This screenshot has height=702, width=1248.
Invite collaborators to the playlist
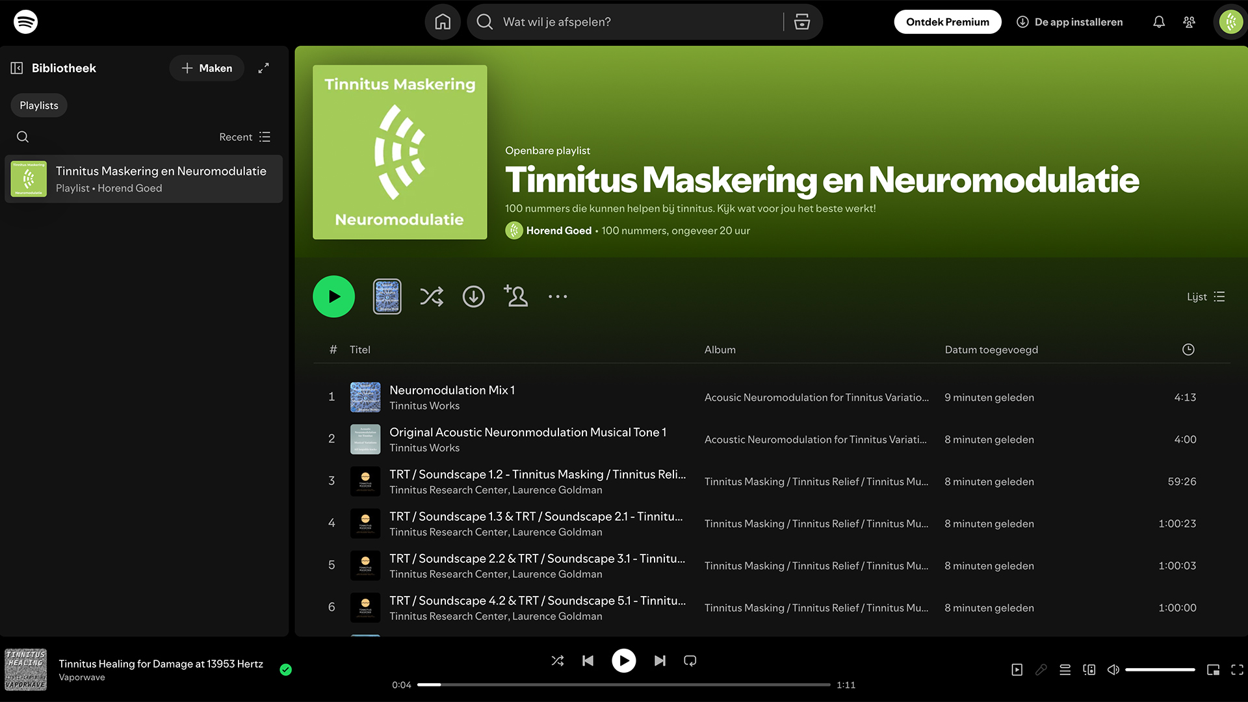pyautogui.click(x=515, y=296)
